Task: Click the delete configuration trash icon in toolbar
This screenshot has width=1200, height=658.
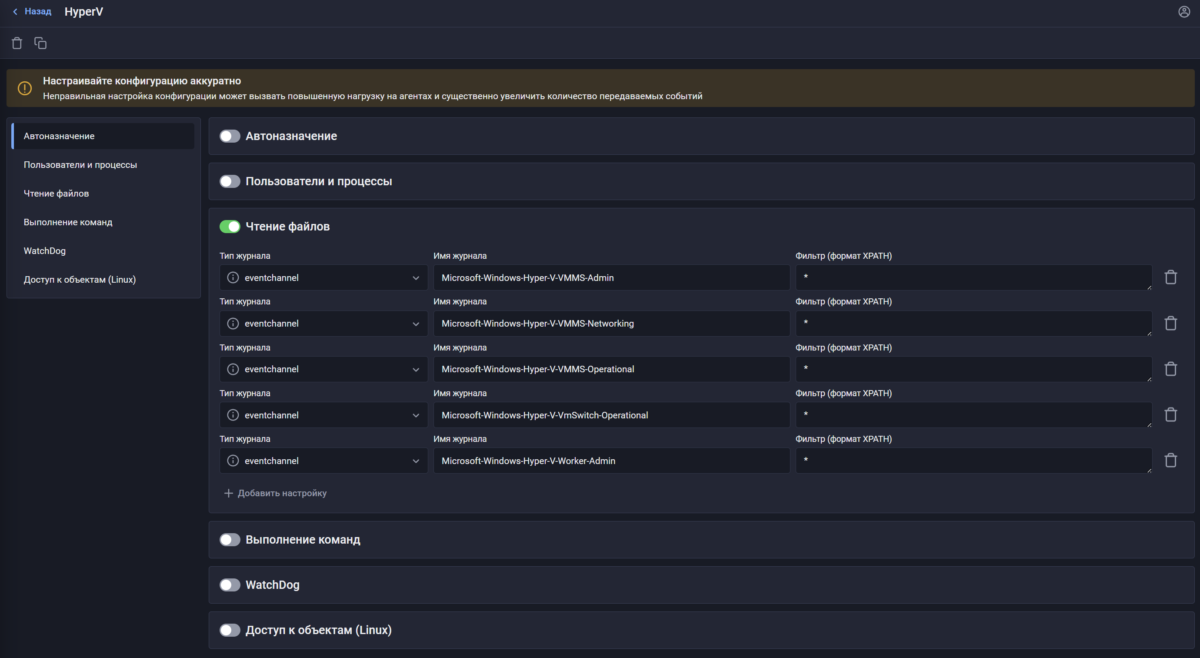Action: [x=17, y=43]
